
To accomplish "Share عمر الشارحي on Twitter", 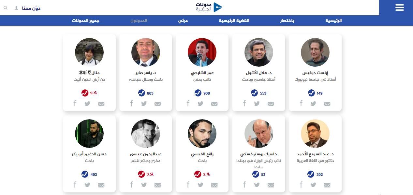I will coord(200,104).
